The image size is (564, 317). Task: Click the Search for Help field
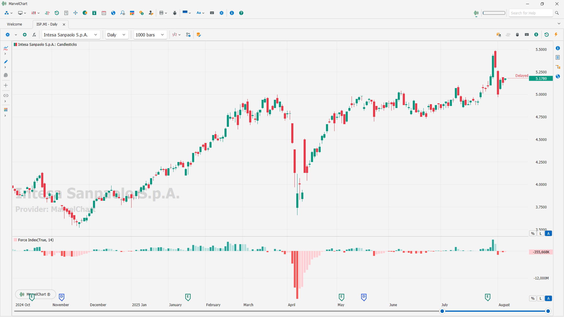[531, 13]
